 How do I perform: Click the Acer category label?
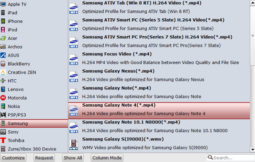pos(13,38)
